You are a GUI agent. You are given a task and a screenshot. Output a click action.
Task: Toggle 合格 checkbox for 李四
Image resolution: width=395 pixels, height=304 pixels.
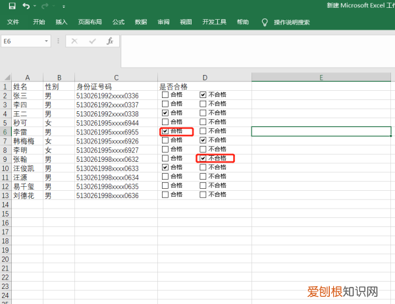point(165,104)
